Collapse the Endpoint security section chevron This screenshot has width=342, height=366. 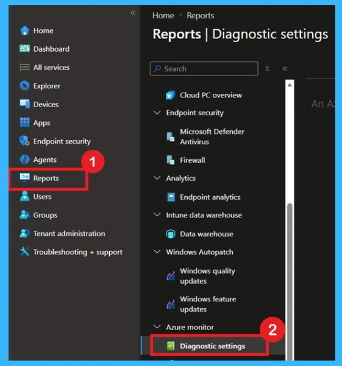pyautogui.click(x=157, y=113)
